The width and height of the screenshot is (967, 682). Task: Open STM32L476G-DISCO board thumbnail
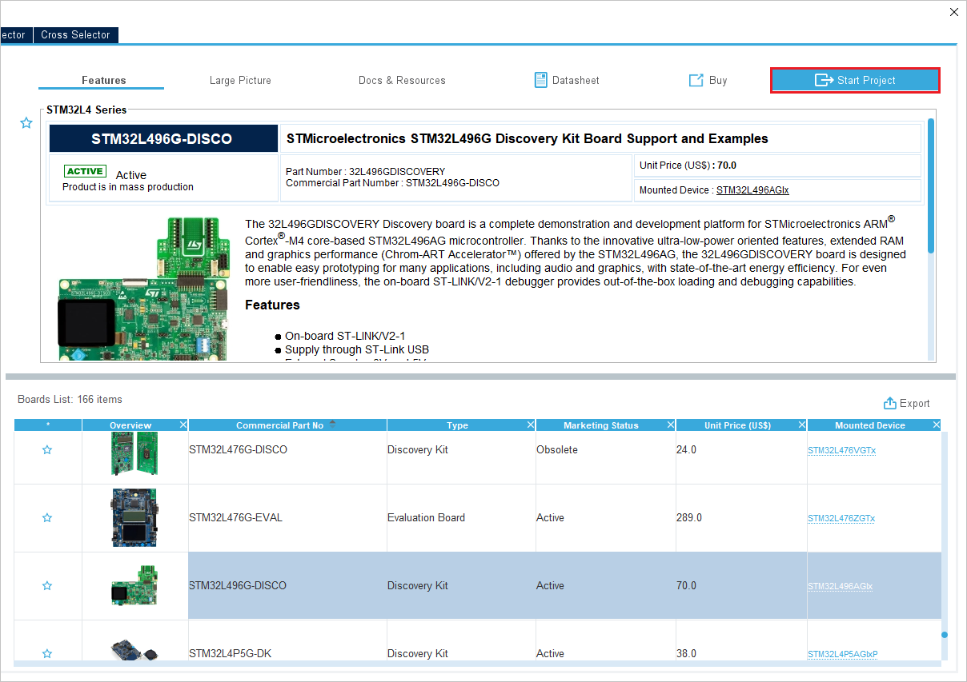pos(134,453)
